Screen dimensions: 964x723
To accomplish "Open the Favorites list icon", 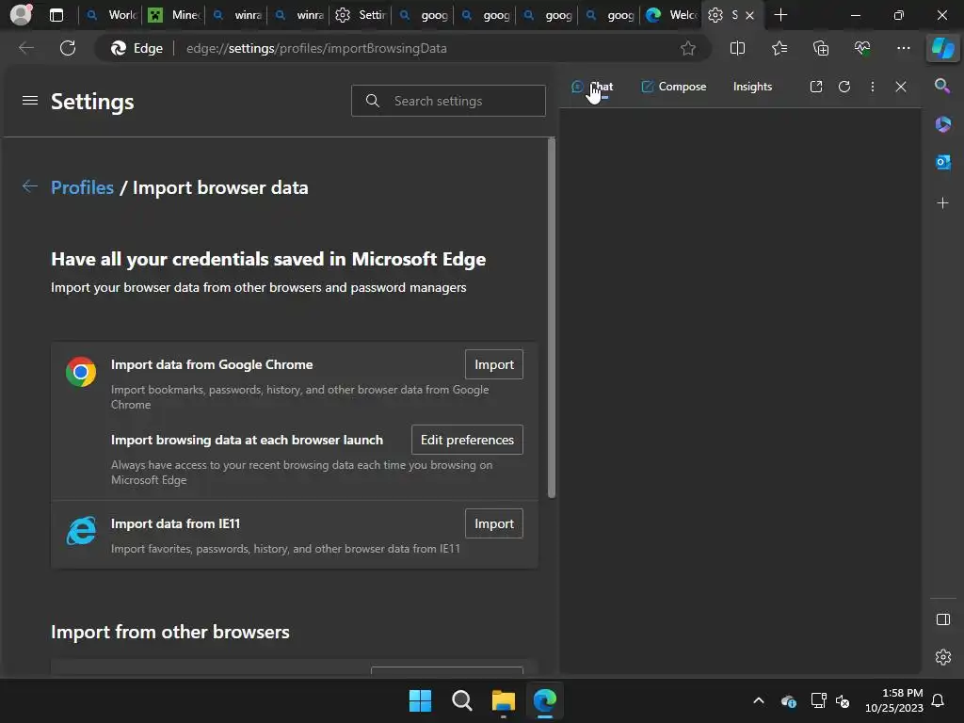I will pyautogui.click(x=779, y=48).
